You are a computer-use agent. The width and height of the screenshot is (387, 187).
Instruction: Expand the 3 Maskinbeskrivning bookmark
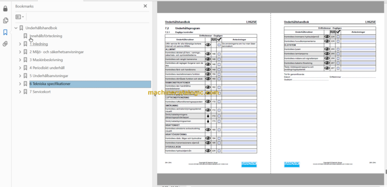click(x=20, y=60)
